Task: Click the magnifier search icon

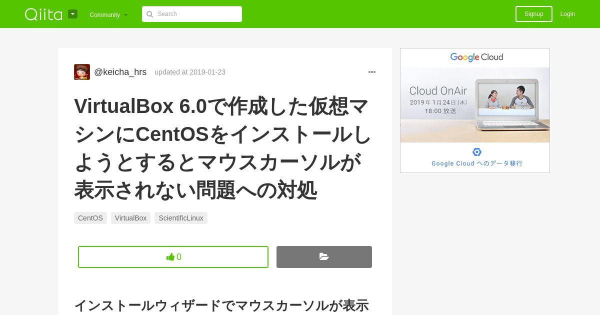Action: pyautogui.click(x=149, y=14)
